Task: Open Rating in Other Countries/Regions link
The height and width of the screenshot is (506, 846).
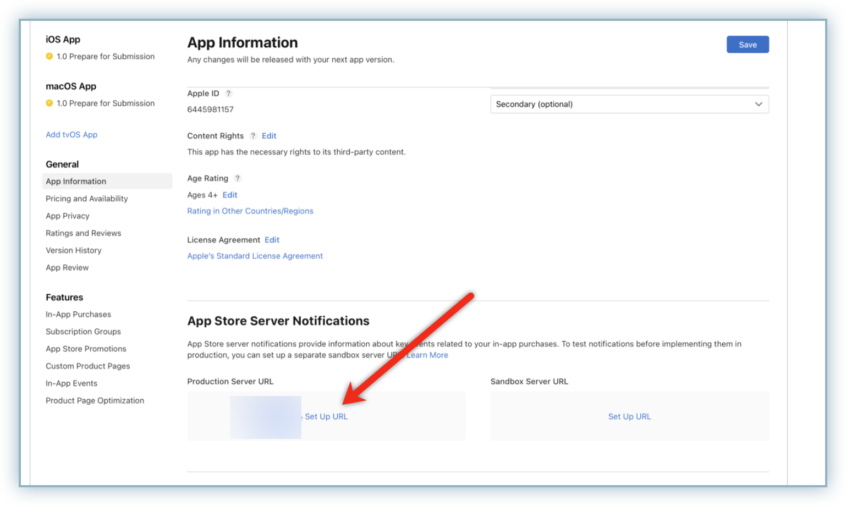Action: [x=250, y=211]
